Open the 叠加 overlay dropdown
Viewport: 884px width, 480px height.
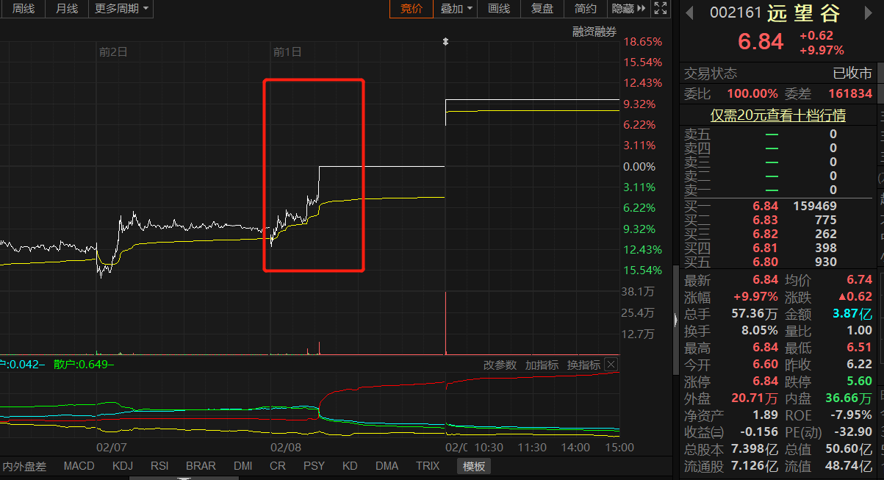(457, 9)
